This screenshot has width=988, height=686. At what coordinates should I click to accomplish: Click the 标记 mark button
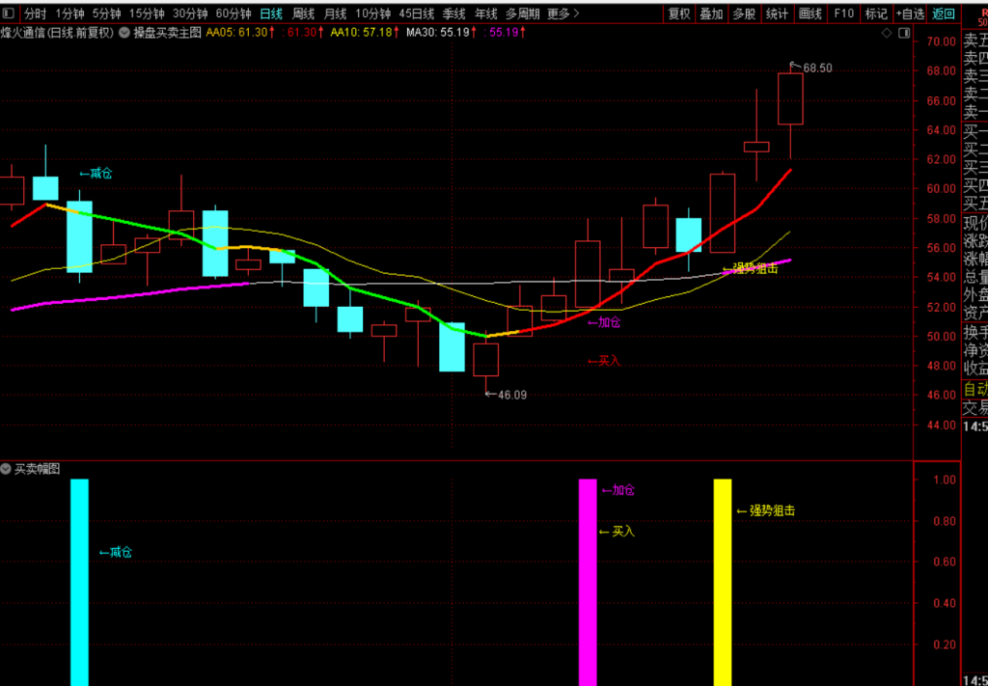pyautogui.click(x=876, y=14)
